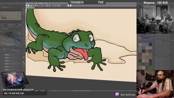Open the Window menu

tap(41, 3)
